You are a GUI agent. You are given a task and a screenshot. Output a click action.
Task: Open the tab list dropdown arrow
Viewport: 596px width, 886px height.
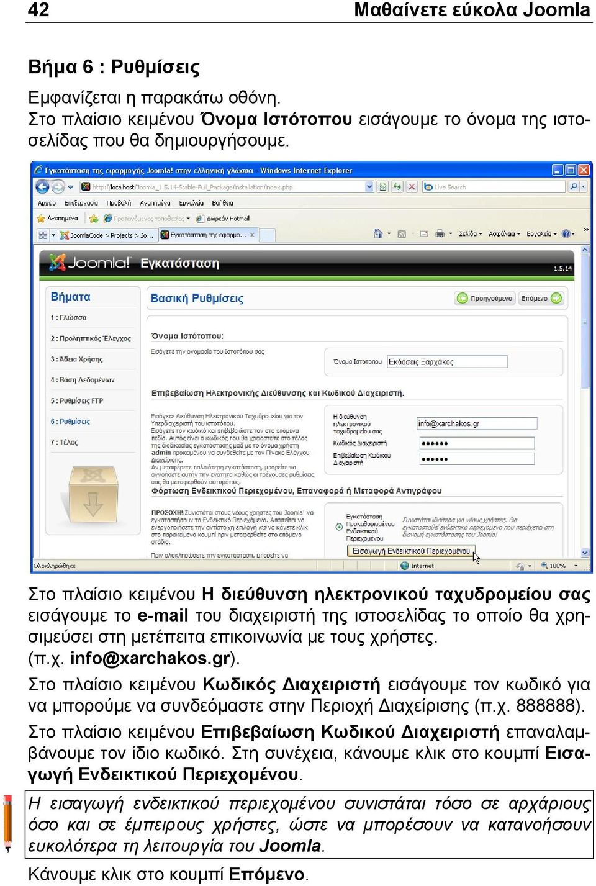53,235
